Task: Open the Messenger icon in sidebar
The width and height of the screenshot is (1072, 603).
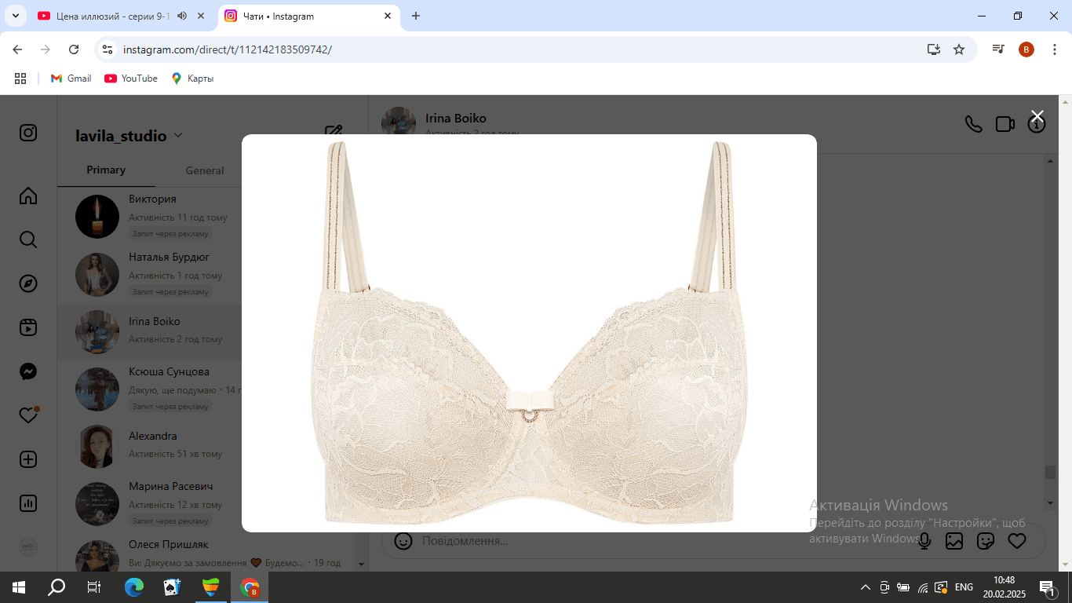Action: [28, 371]
